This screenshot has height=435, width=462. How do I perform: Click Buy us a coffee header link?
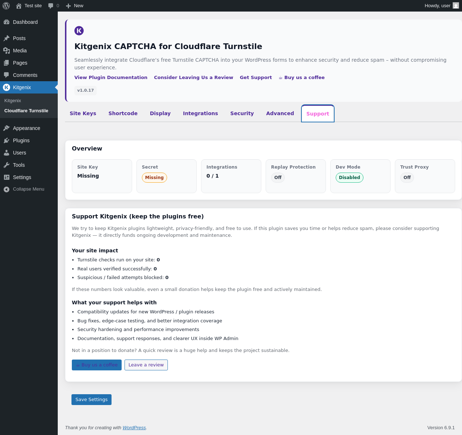(x=302, y=78)
